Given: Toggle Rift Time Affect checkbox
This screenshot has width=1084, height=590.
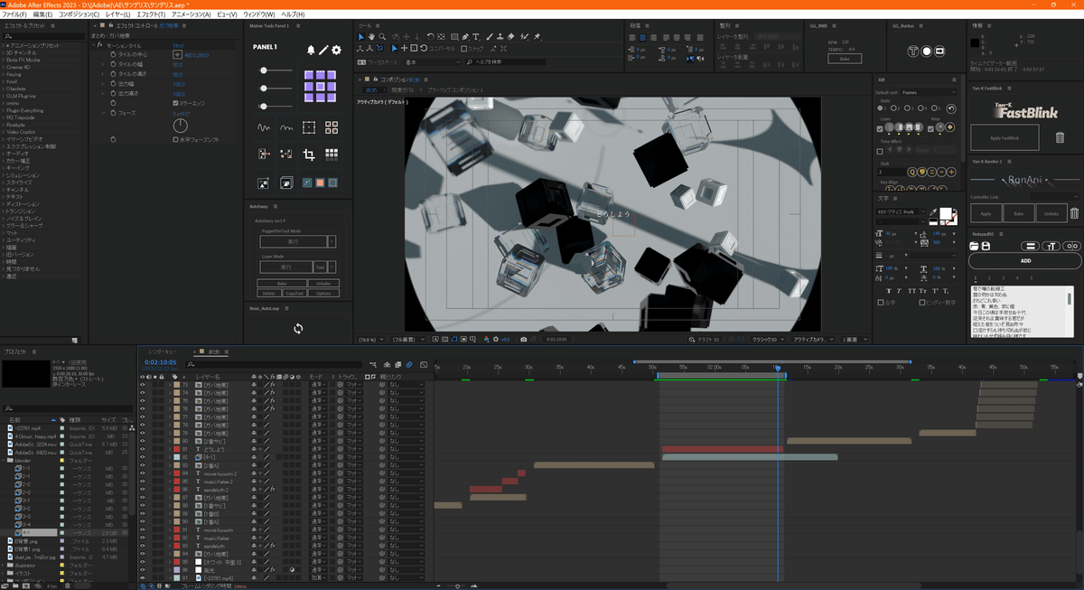Looking at the screenshot, I should pos(880,152).
